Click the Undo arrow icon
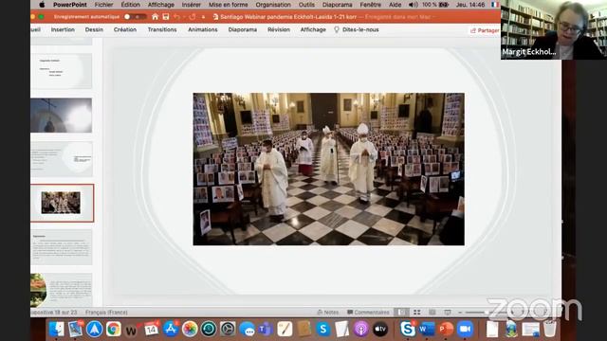 pyautogui.click(x=176, y=17)
